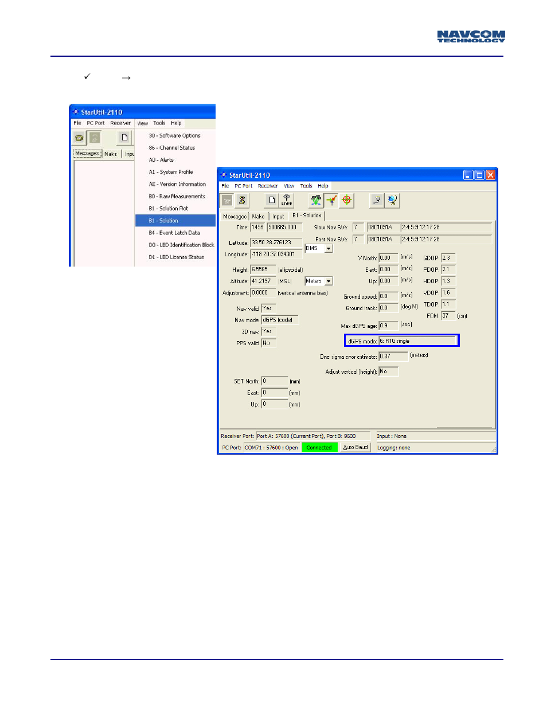Viewport: 547px width, 708px height.
Task: Click the antenna receiver toolbar icon
Action: click(287, 200)
